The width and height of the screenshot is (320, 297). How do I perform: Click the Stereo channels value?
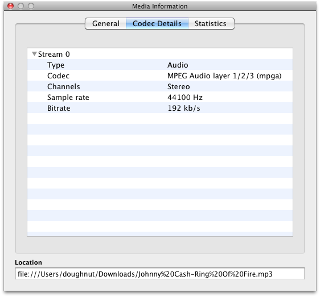pyautogui.click(x=179, y=86)
